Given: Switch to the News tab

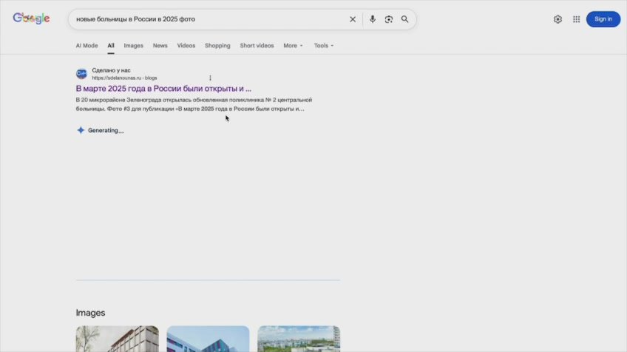Looking at the screenshot, I should [160, 46].
